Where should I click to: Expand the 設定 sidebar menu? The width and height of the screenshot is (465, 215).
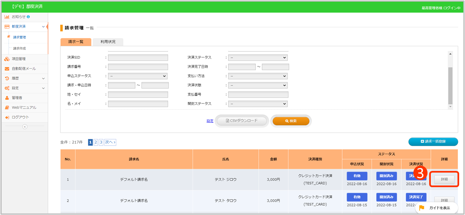tap(43, 88)
